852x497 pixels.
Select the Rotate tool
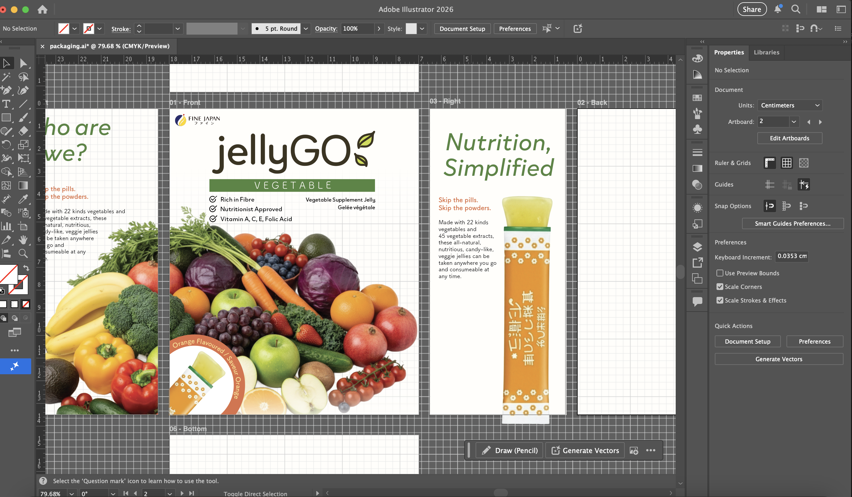click(x=7, y=144)
